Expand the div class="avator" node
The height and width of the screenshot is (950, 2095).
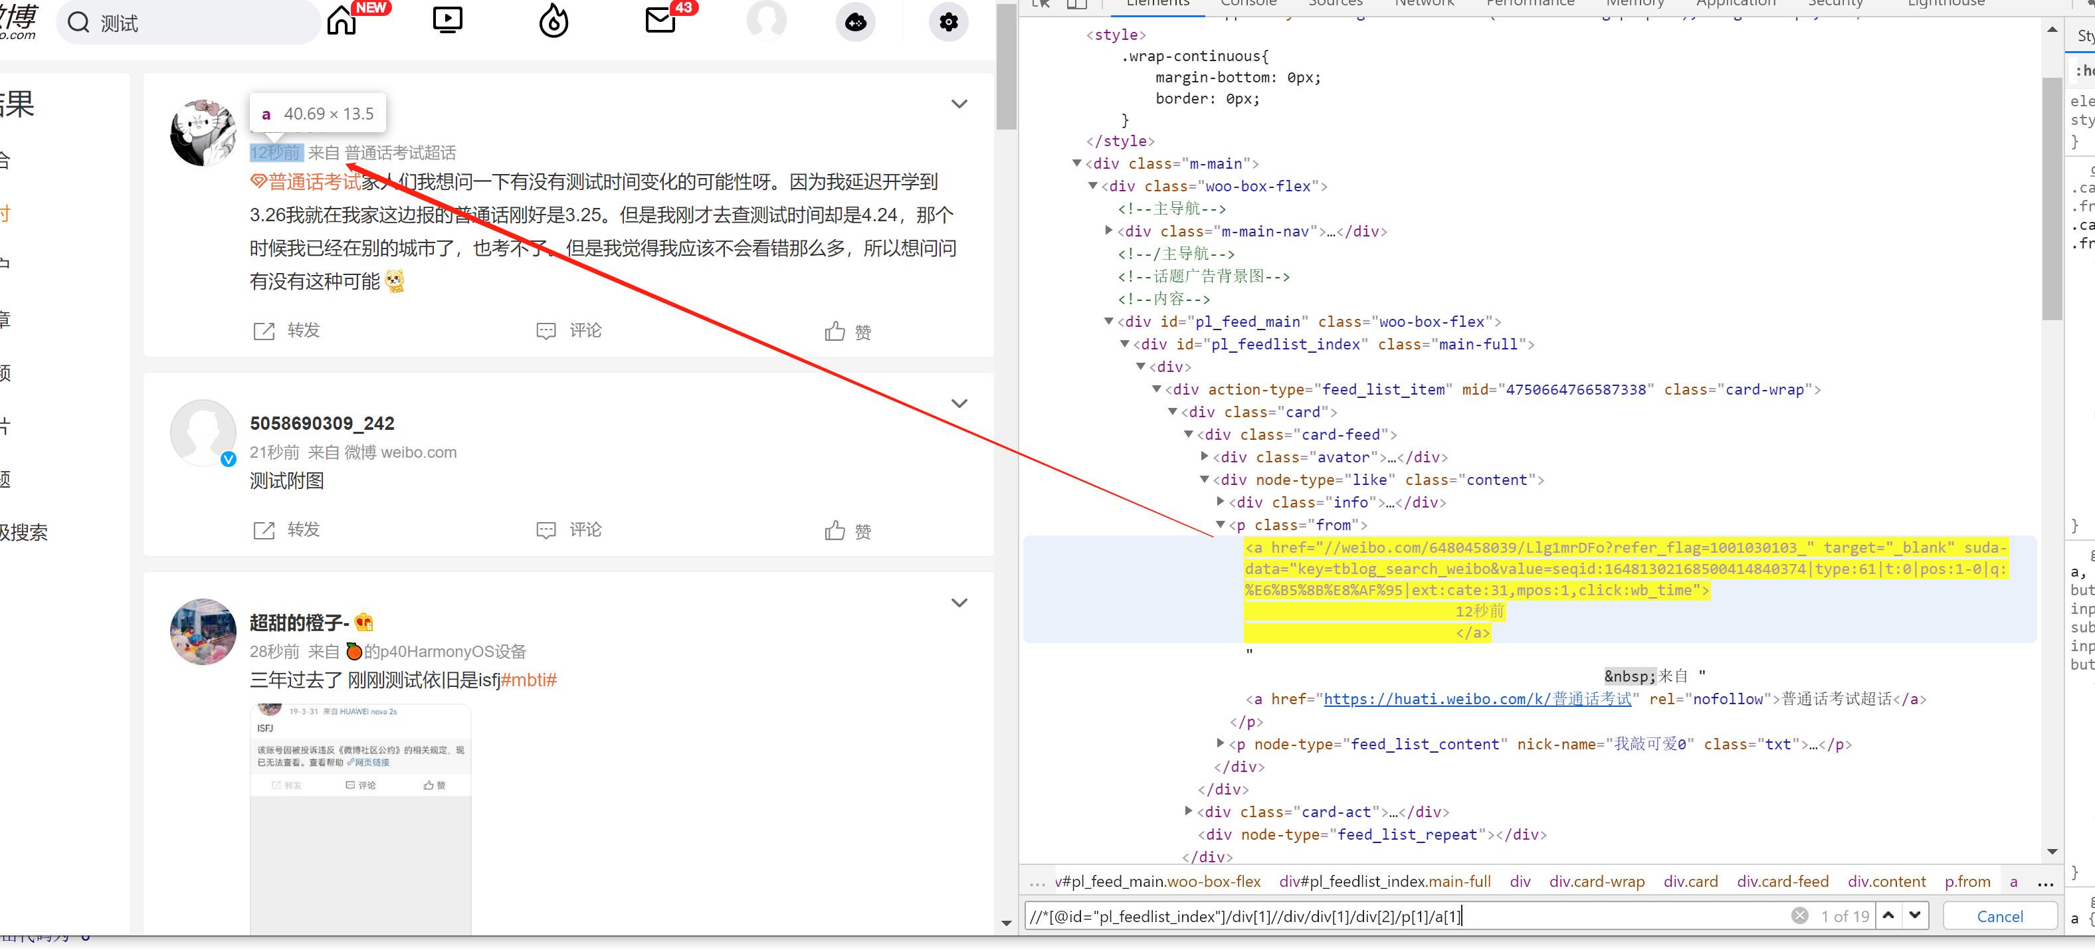1205,457
